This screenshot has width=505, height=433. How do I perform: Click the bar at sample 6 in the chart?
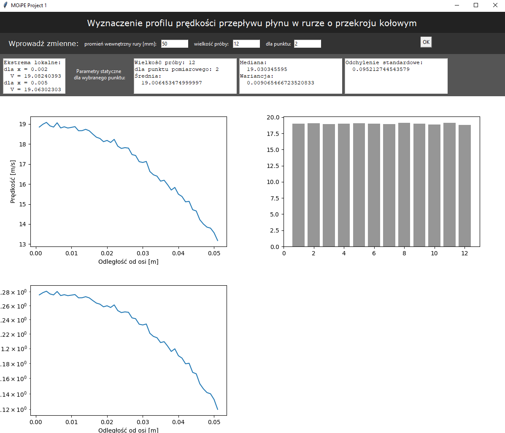(374, 185)
